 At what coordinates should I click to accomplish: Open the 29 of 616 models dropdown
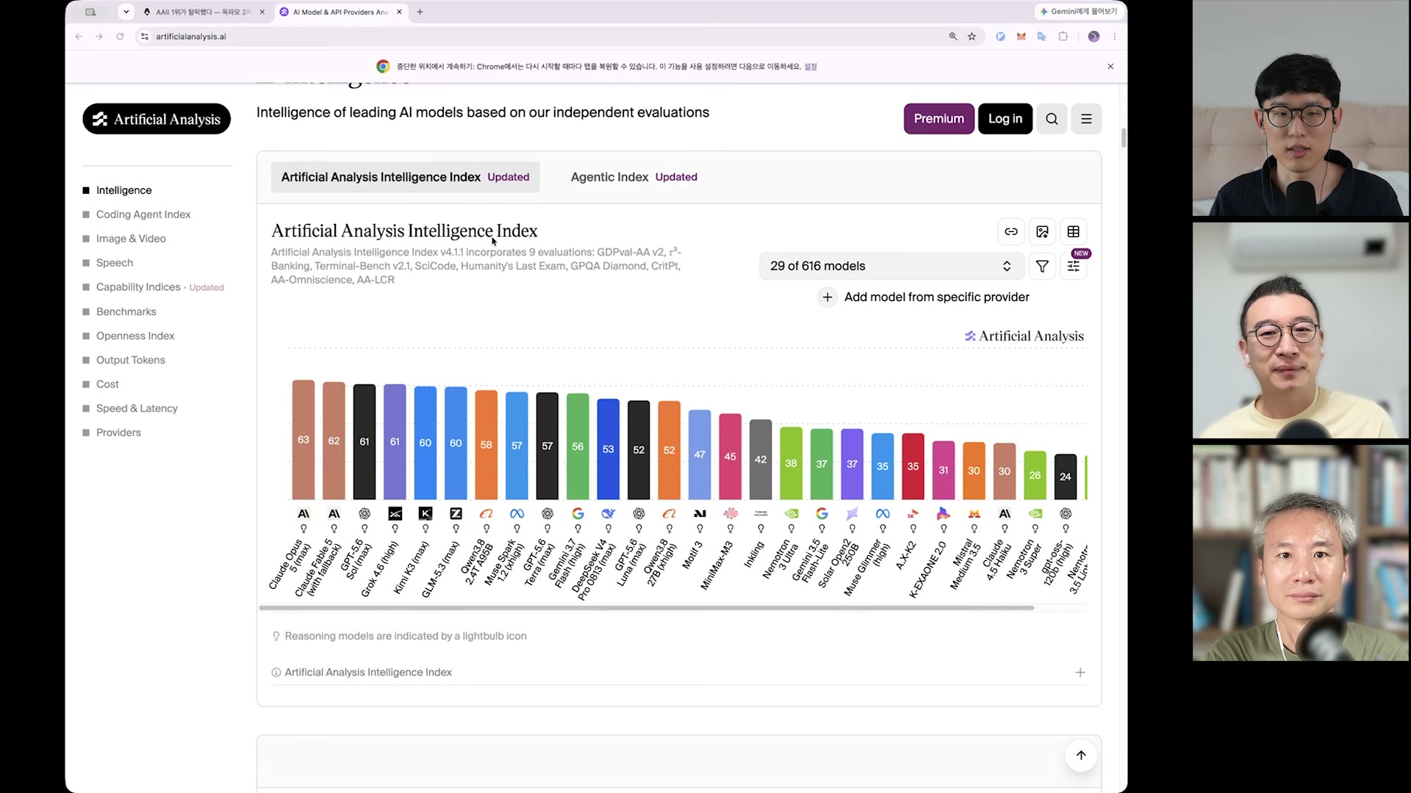point(891,267)
